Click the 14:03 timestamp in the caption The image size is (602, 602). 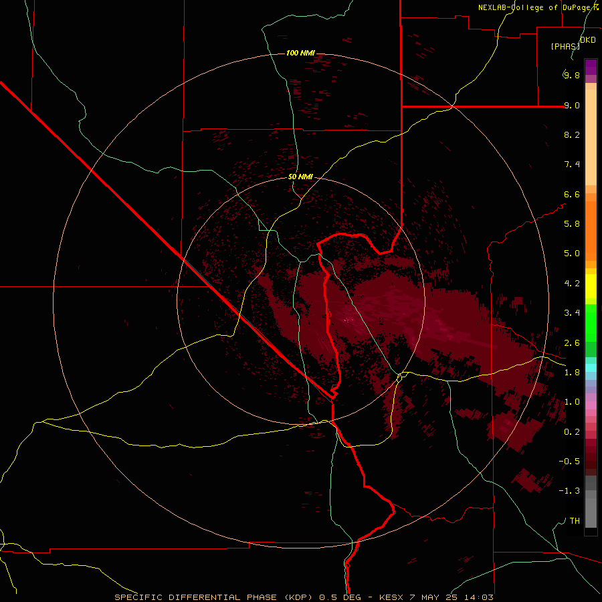(479, 597)
